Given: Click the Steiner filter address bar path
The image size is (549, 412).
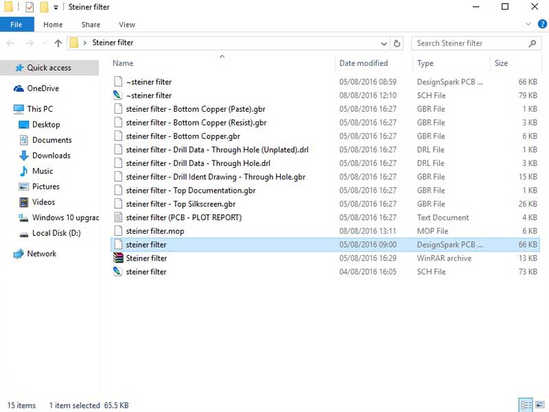Looking at the screenshot, I should click(x=113, y=43).
